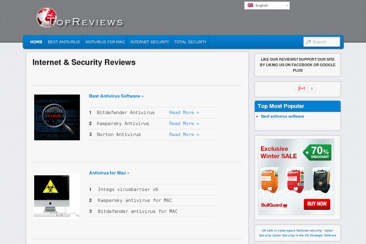Open Best antivirus software popular link

pyautogui.click(x=282, y=117)
